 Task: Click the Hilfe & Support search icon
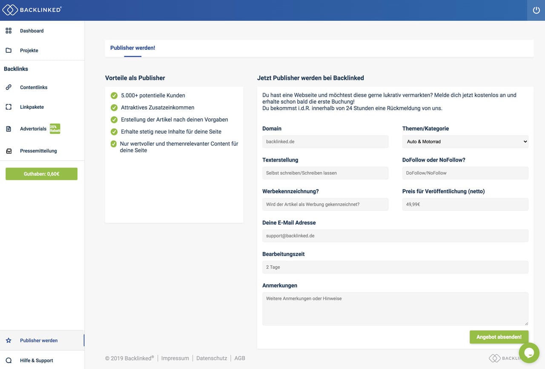point(9,360)
